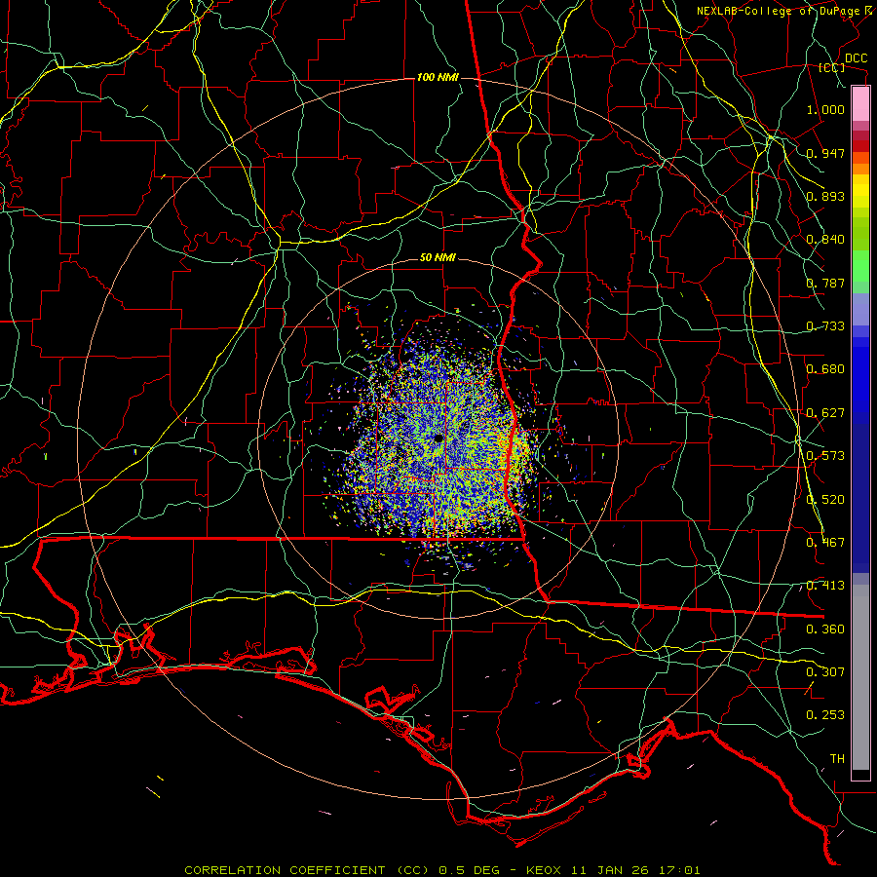Click the 0.307 scale value
This screenshot has height=877, width=877.
(x=825, y=671)
